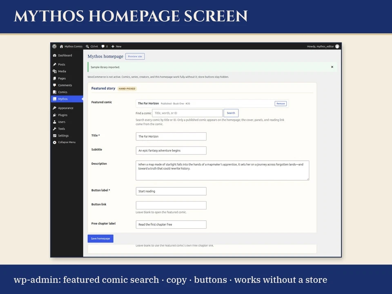Click the Posts pushpin icon
Screen dimensions: 392x294
[54, 65]
